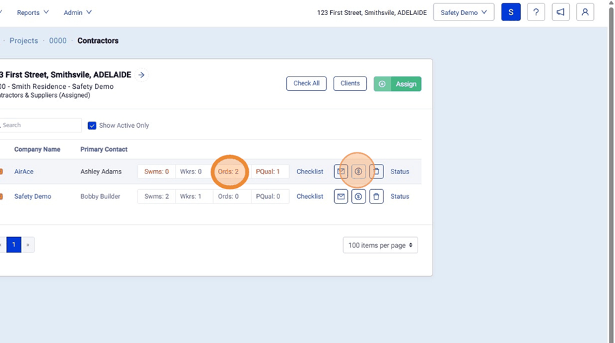
Task: Delete the Safety Demo contractor via trash icon
Action: click(x=377, y=197)
